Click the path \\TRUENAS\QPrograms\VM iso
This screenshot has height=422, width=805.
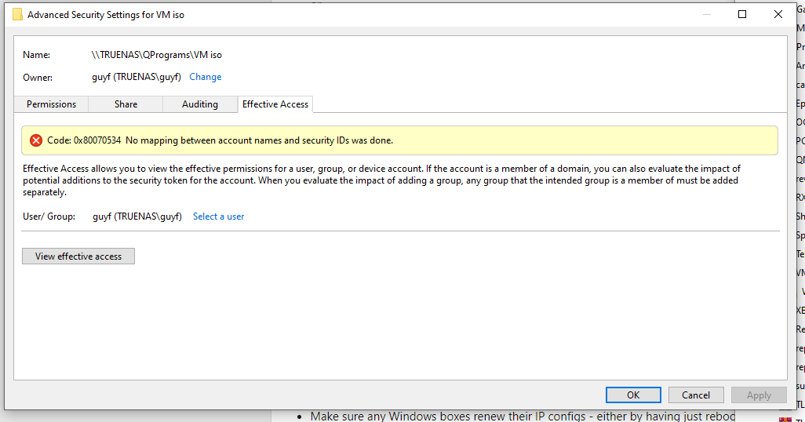157,55
